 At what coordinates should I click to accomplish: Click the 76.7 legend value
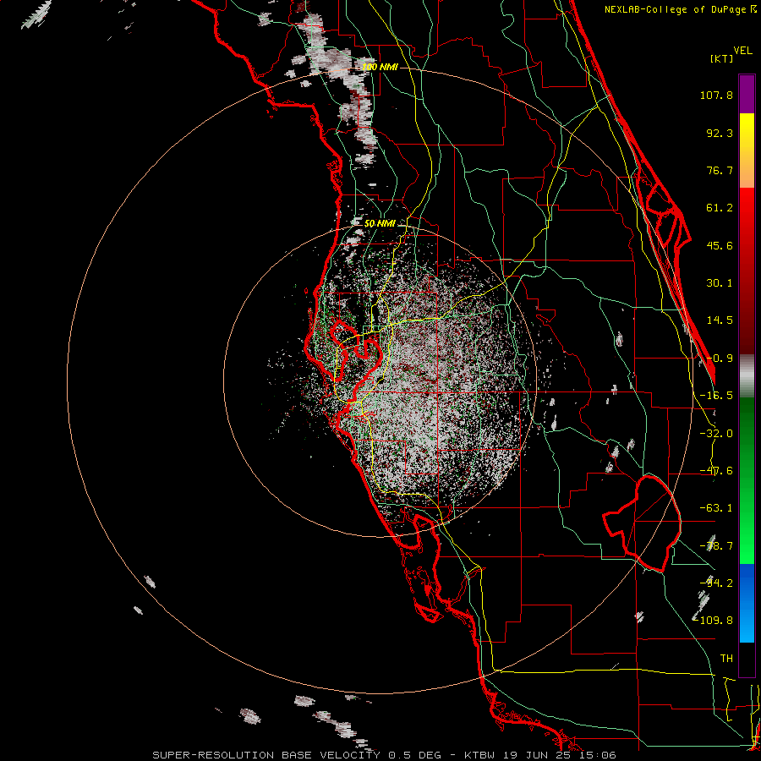720,170
